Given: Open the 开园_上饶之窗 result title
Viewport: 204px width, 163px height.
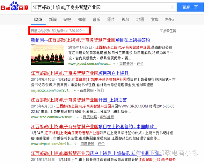Looking at the screenshot, I should point(79,100).
